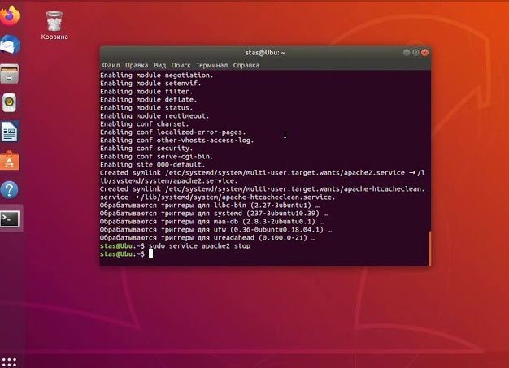The image size is (509, 368).
Task: Open the Help question mark icon
Action: [10, 189]
